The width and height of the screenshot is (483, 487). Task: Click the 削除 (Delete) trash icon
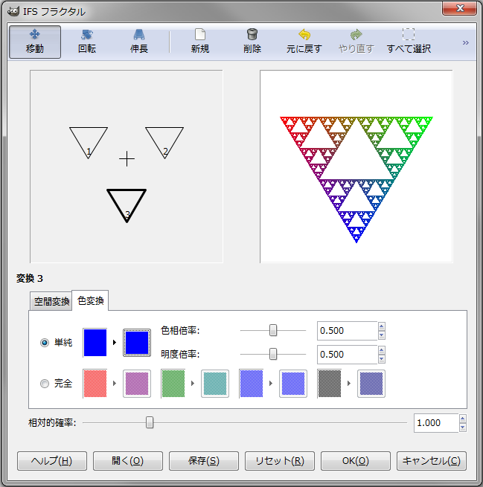[x=252, y=35]
